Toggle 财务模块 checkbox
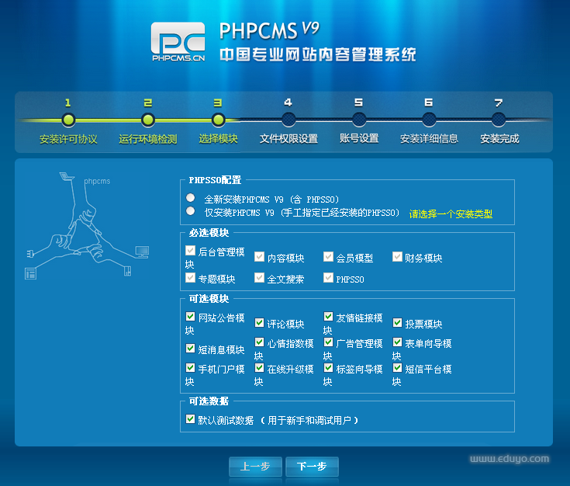 pyautogui.click(x=397, y=257)
